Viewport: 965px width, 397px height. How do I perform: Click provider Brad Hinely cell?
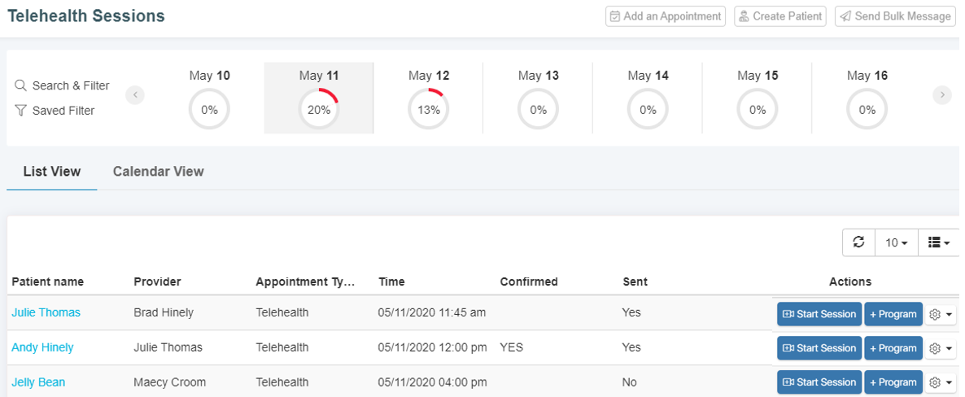[x=163, y=312]
